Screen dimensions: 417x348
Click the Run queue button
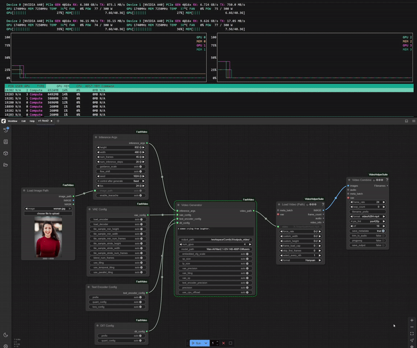[197, 343]
